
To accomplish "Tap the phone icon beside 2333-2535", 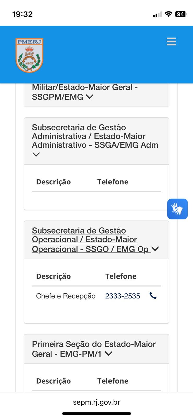I will point(153,296).
